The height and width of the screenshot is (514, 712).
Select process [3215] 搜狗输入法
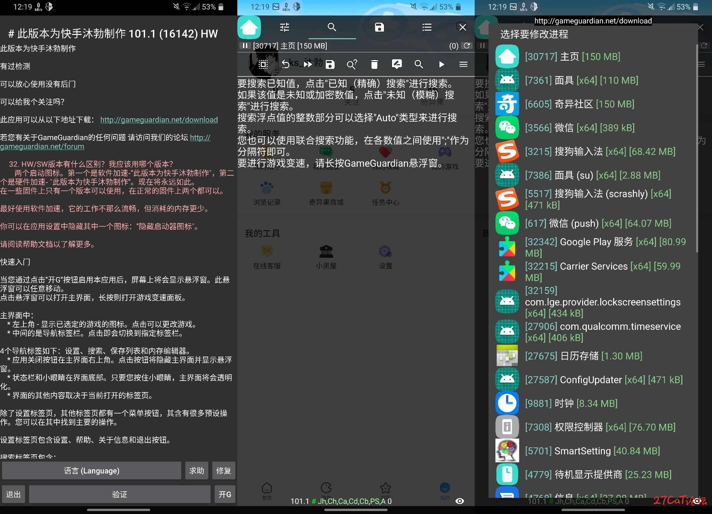click(x=593, y=151)
